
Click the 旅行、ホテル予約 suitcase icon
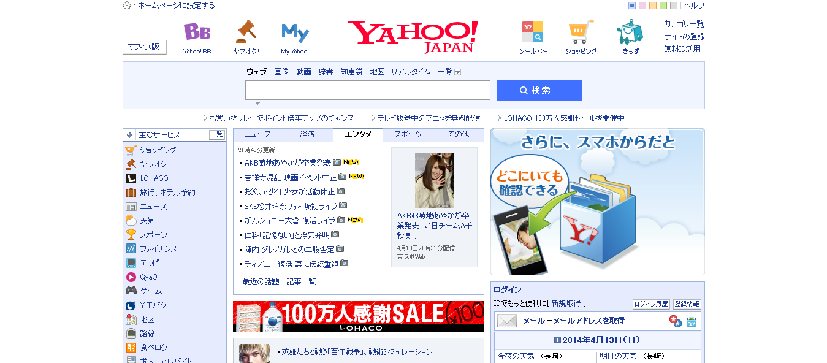tap(131, 193)
